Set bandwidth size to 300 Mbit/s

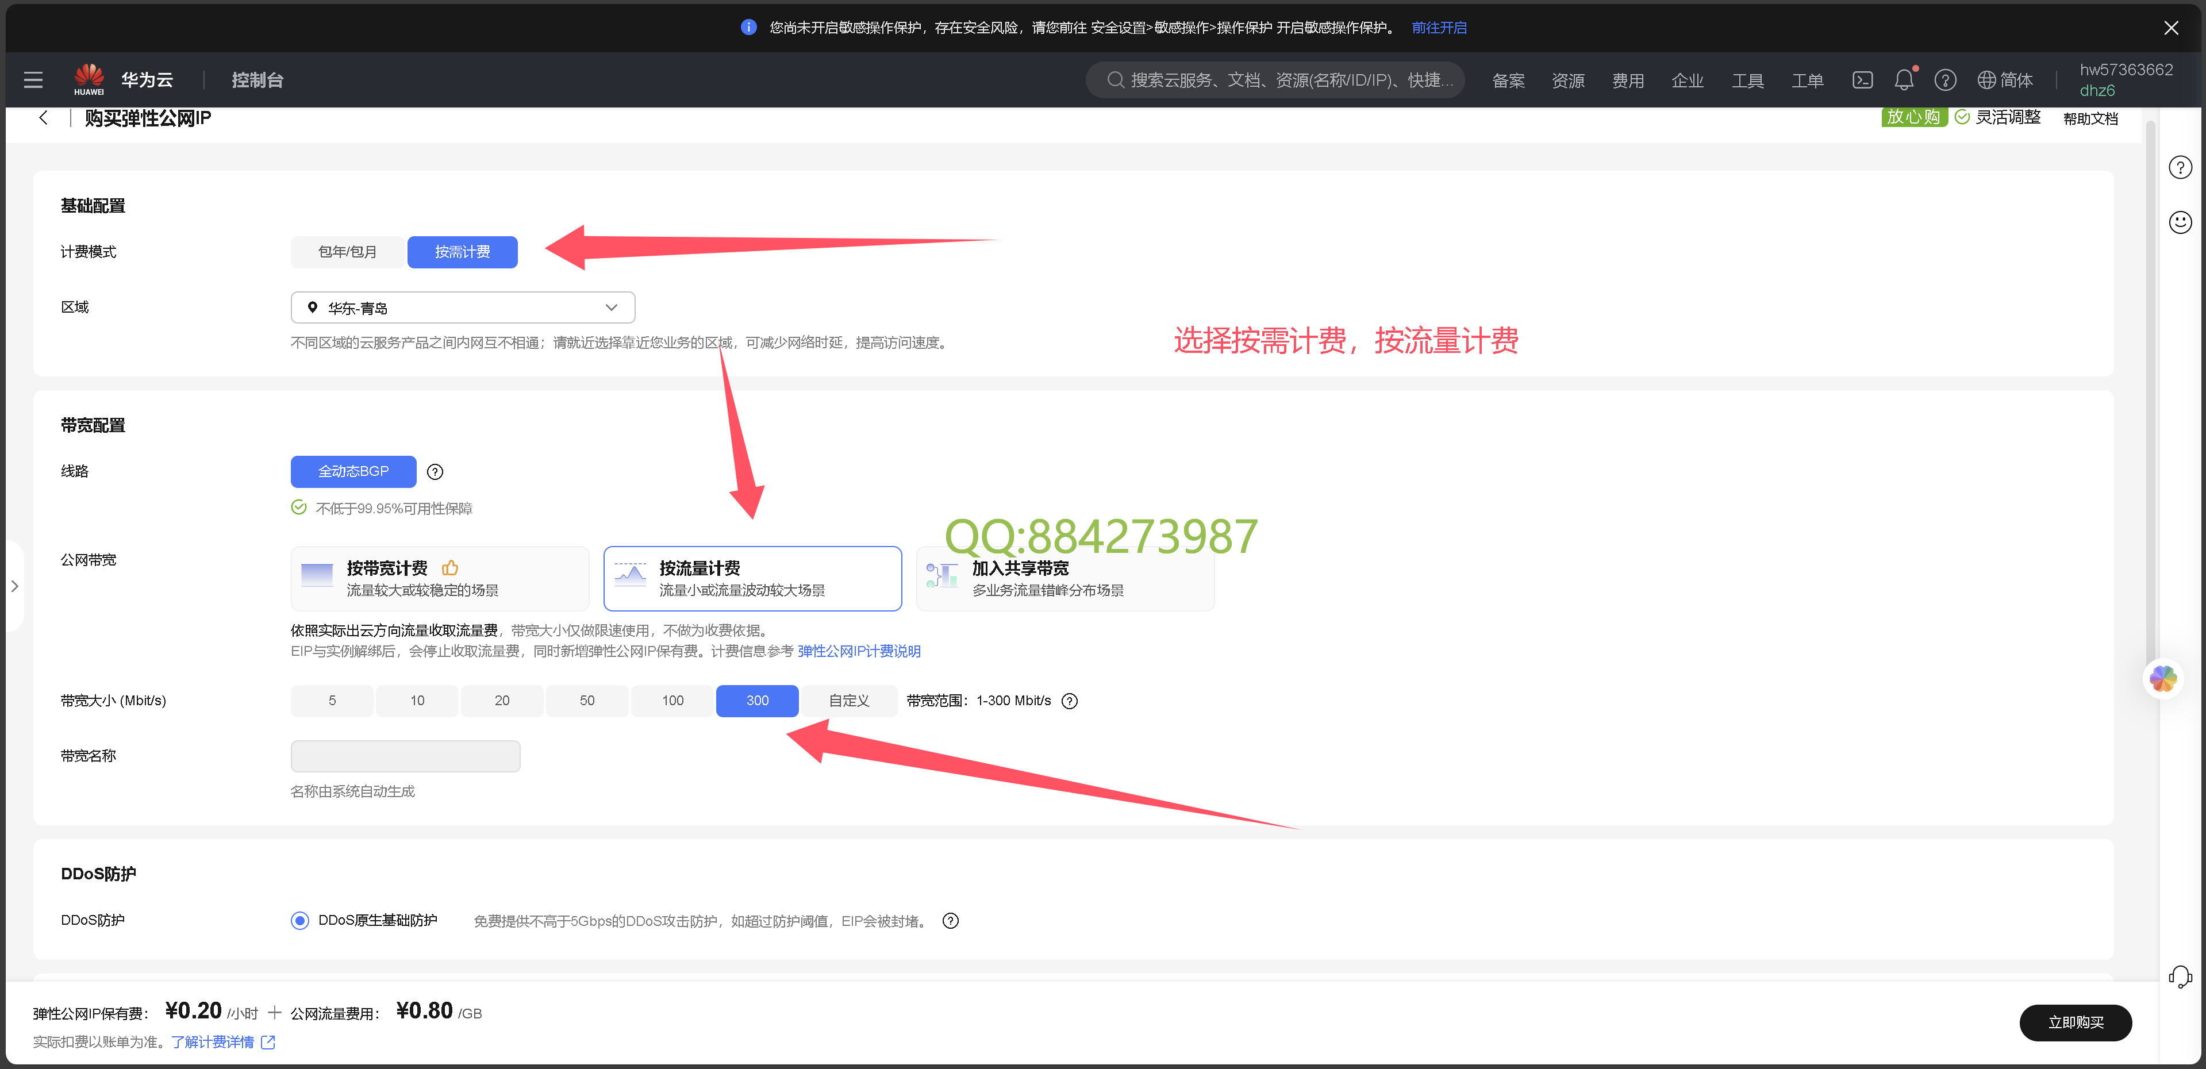757,701
